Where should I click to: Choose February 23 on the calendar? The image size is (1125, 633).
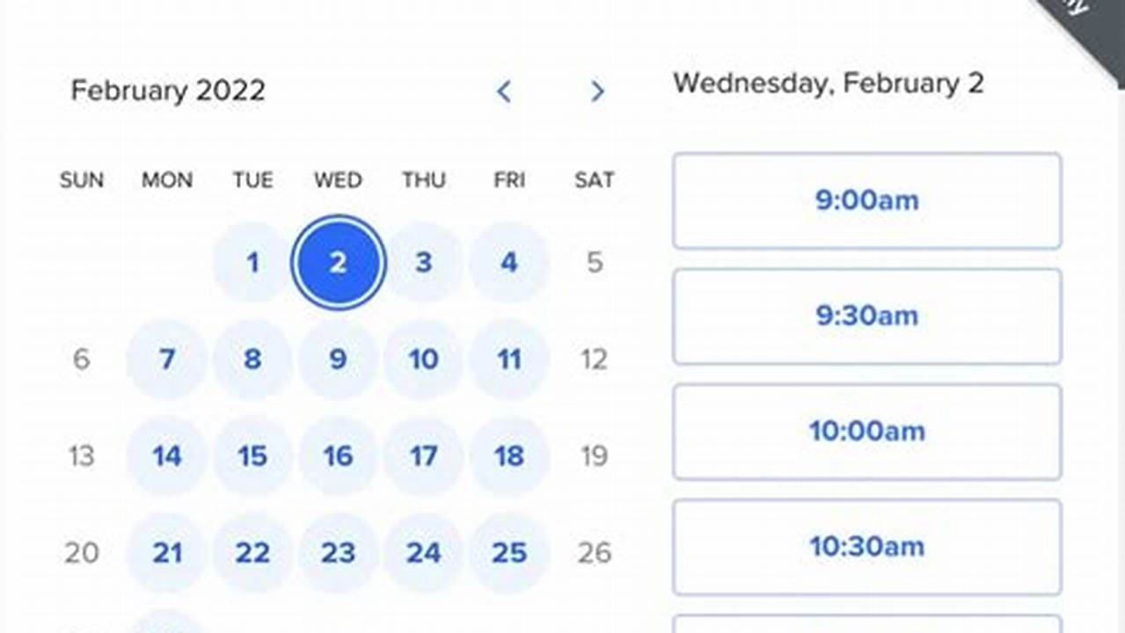tap(338, 553)
